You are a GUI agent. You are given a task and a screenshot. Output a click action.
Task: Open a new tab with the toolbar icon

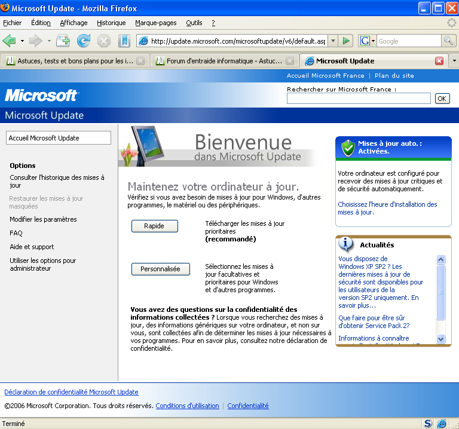63,41
